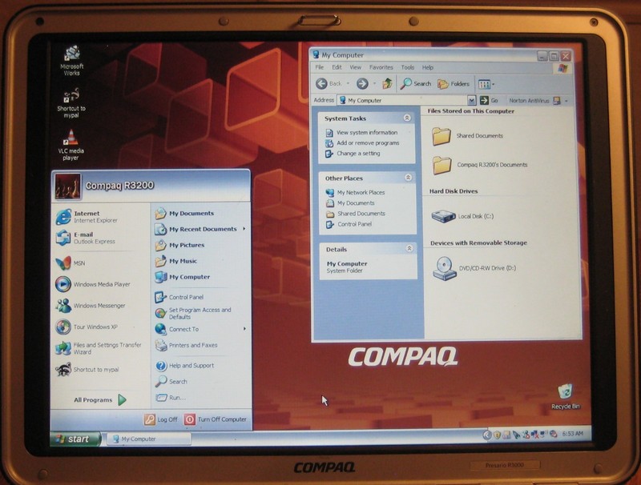641x485 pixels.
Task: Expand Connect To submenu
Action: coord(200,329)
